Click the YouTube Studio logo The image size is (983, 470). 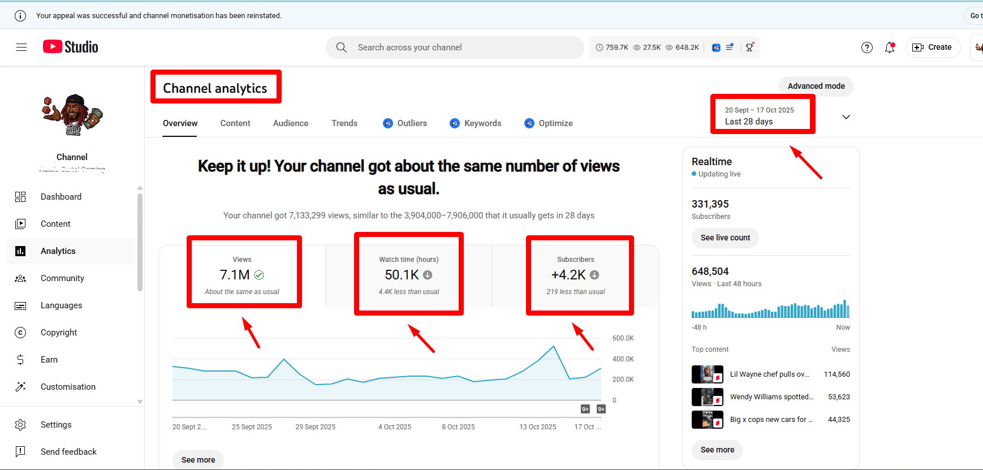[71, 47]
